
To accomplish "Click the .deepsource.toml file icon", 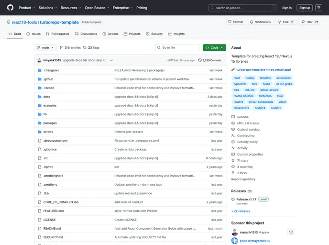I will tap(39, 141).
